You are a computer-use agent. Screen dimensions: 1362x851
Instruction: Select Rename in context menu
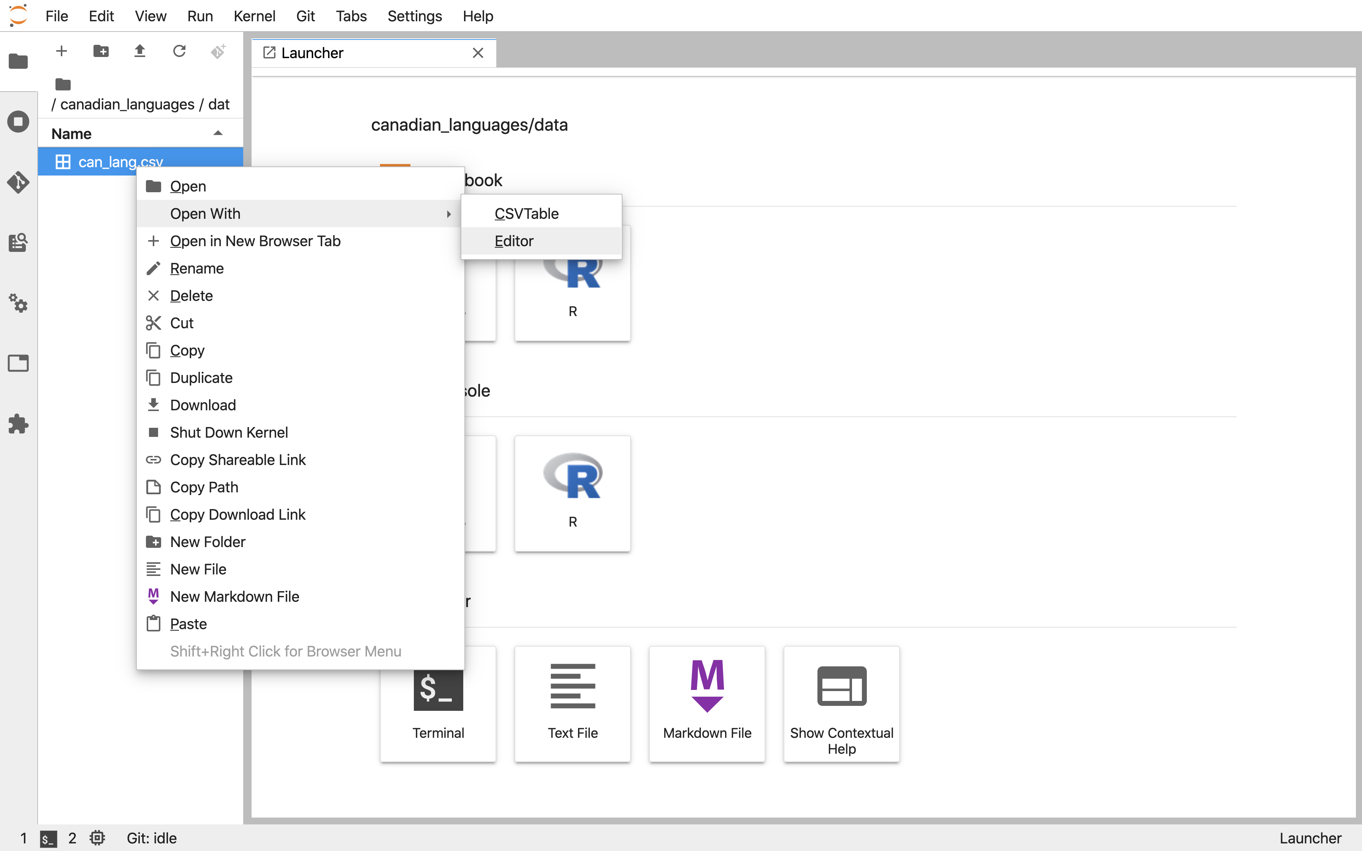(300, 269)
